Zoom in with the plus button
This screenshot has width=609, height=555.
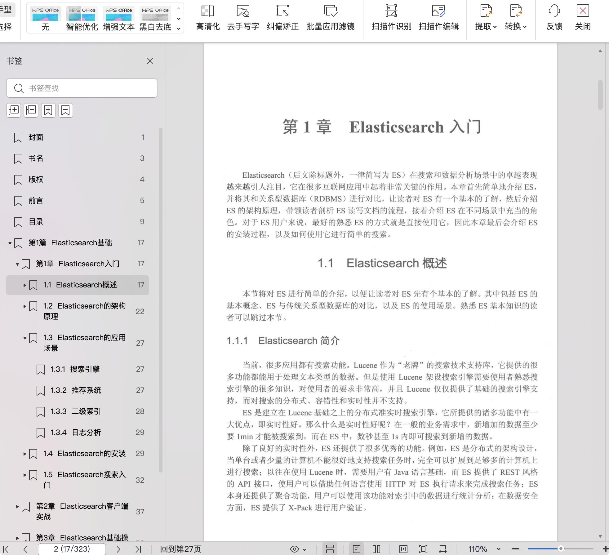pos(605,549)
